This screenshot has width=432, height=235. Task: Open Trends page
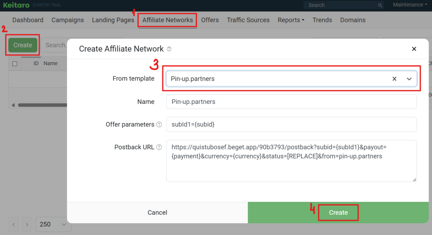(x=322, y=20)
